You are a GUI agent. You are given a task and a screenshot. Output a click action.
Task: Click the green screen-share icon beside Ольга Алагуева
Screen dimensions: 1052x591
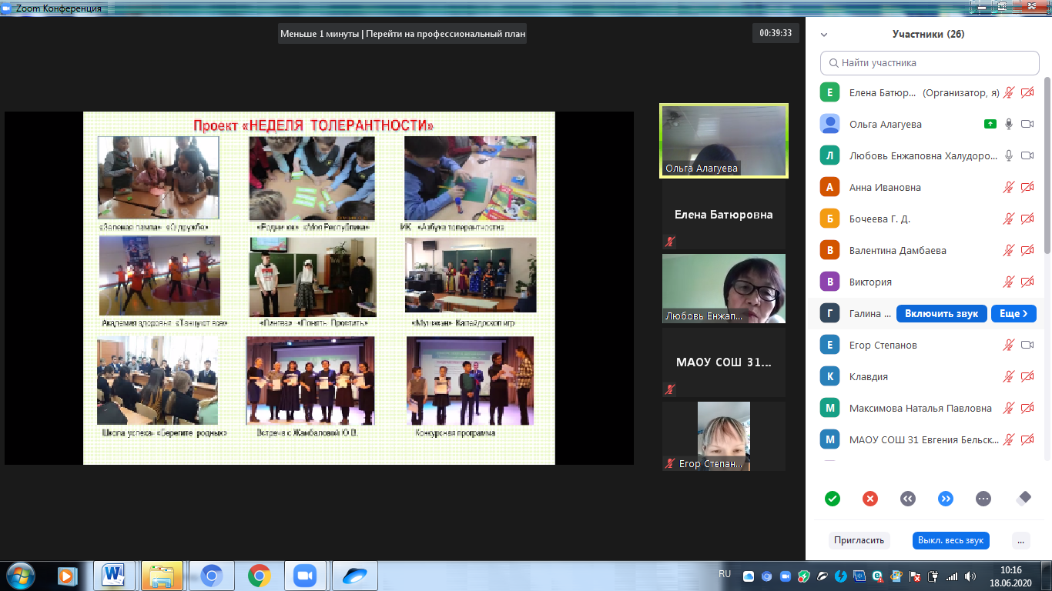coord(990,124)
